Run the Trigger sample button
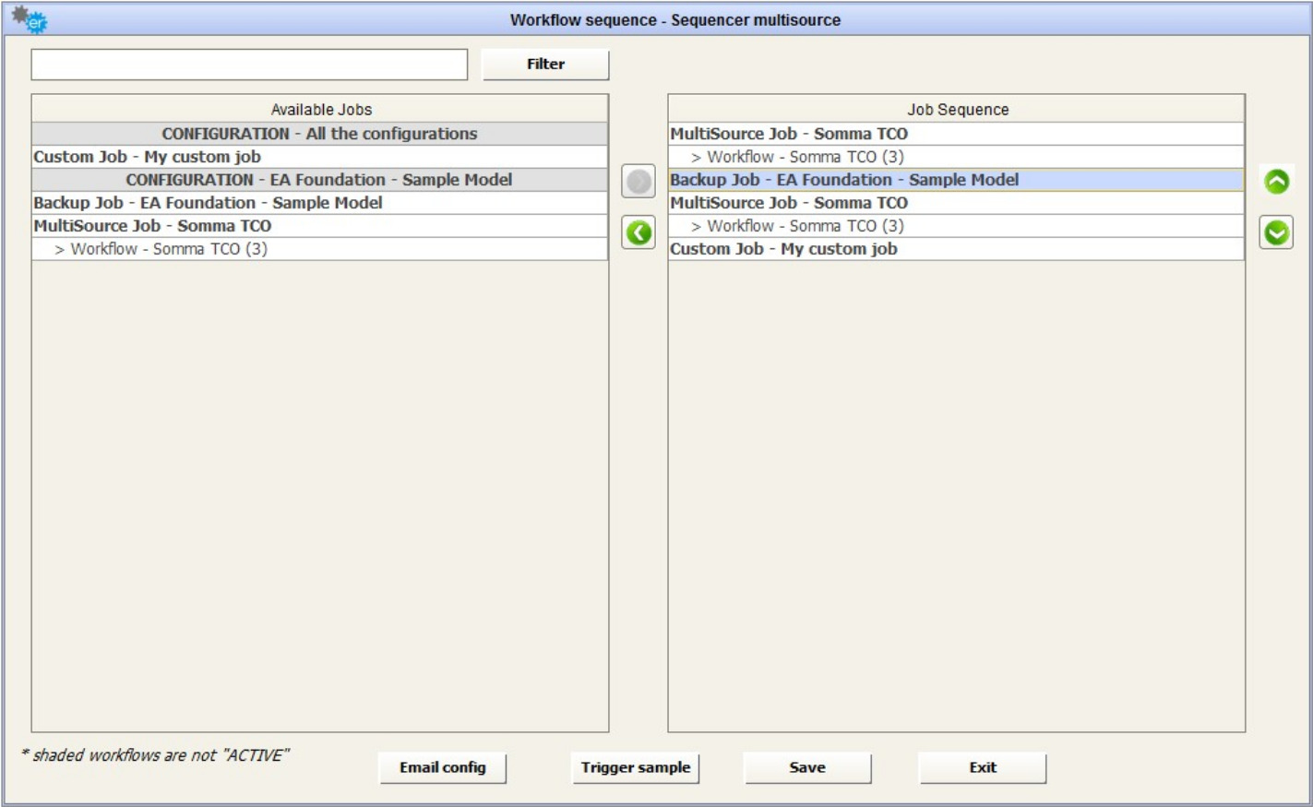This screenshot has height=807, width=1313. 636,767
